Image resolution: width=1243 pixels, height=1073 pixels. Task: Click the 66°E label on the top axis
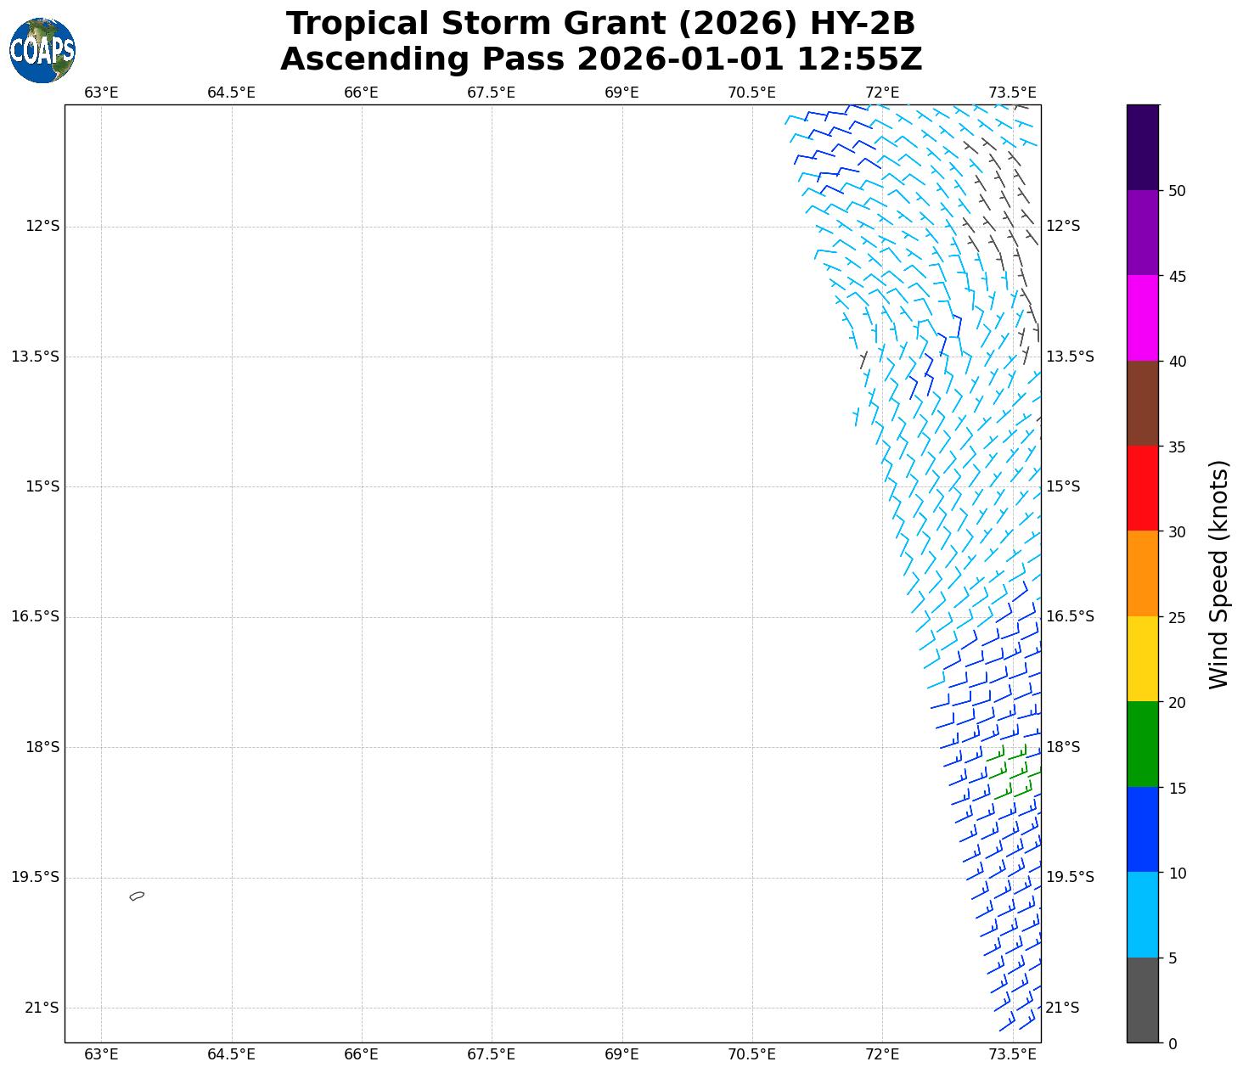[x=361, y=93]
